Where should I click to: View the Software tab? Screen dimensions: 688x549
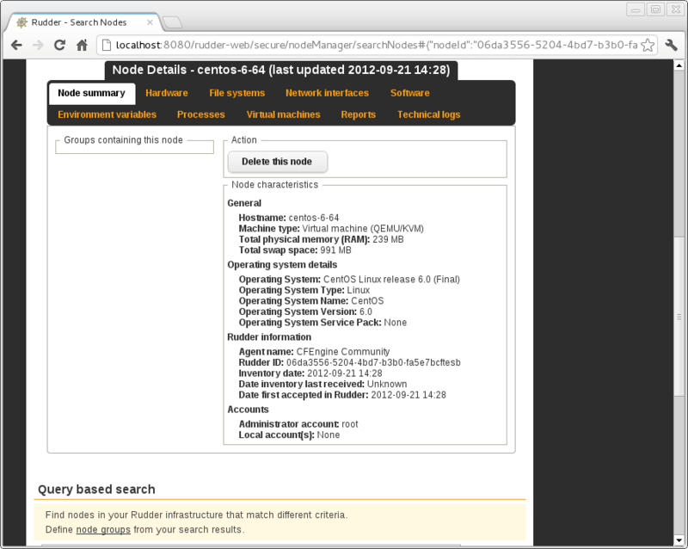(410, 93)
